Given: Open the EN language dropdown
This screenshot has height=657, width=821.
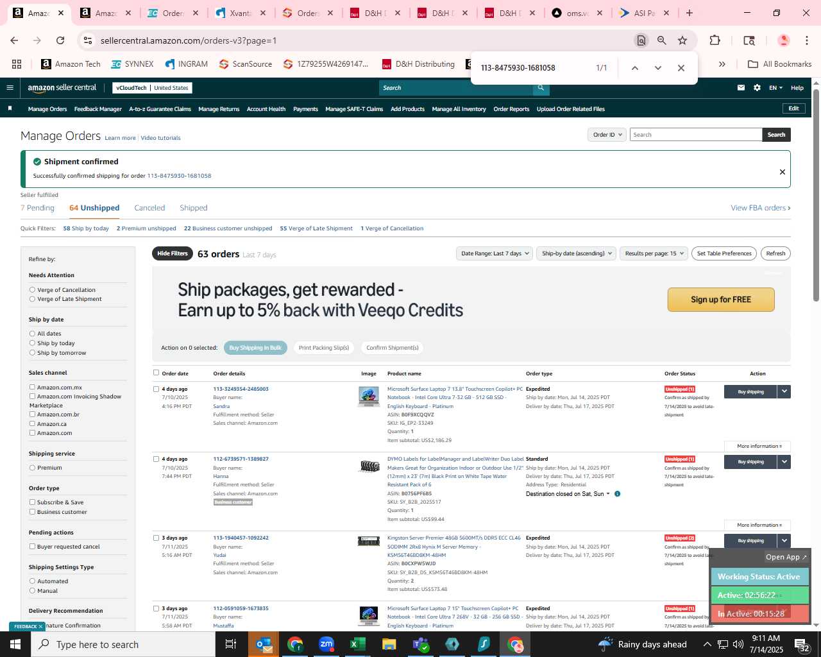Looking at the screenshot, I should [776, 88].
